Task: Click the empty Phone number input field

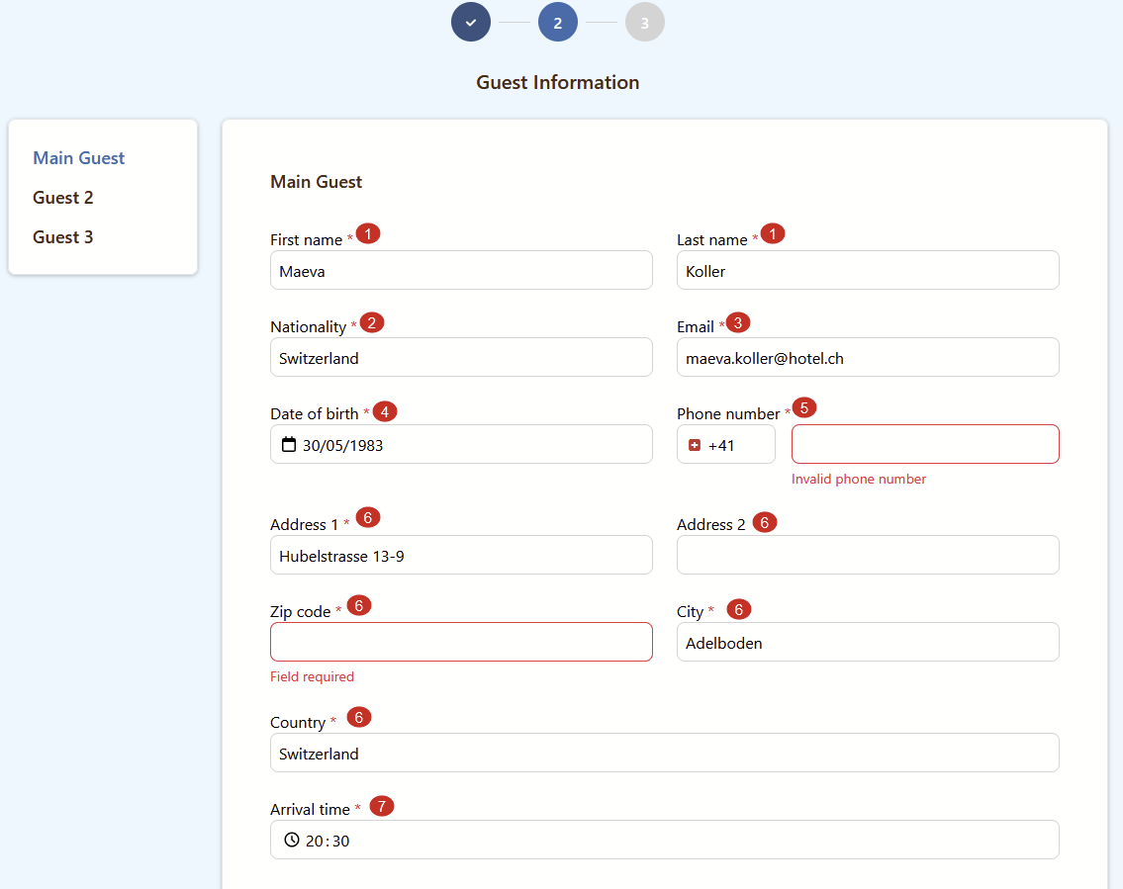Action: pyautogui.click(x=925, y=445)
